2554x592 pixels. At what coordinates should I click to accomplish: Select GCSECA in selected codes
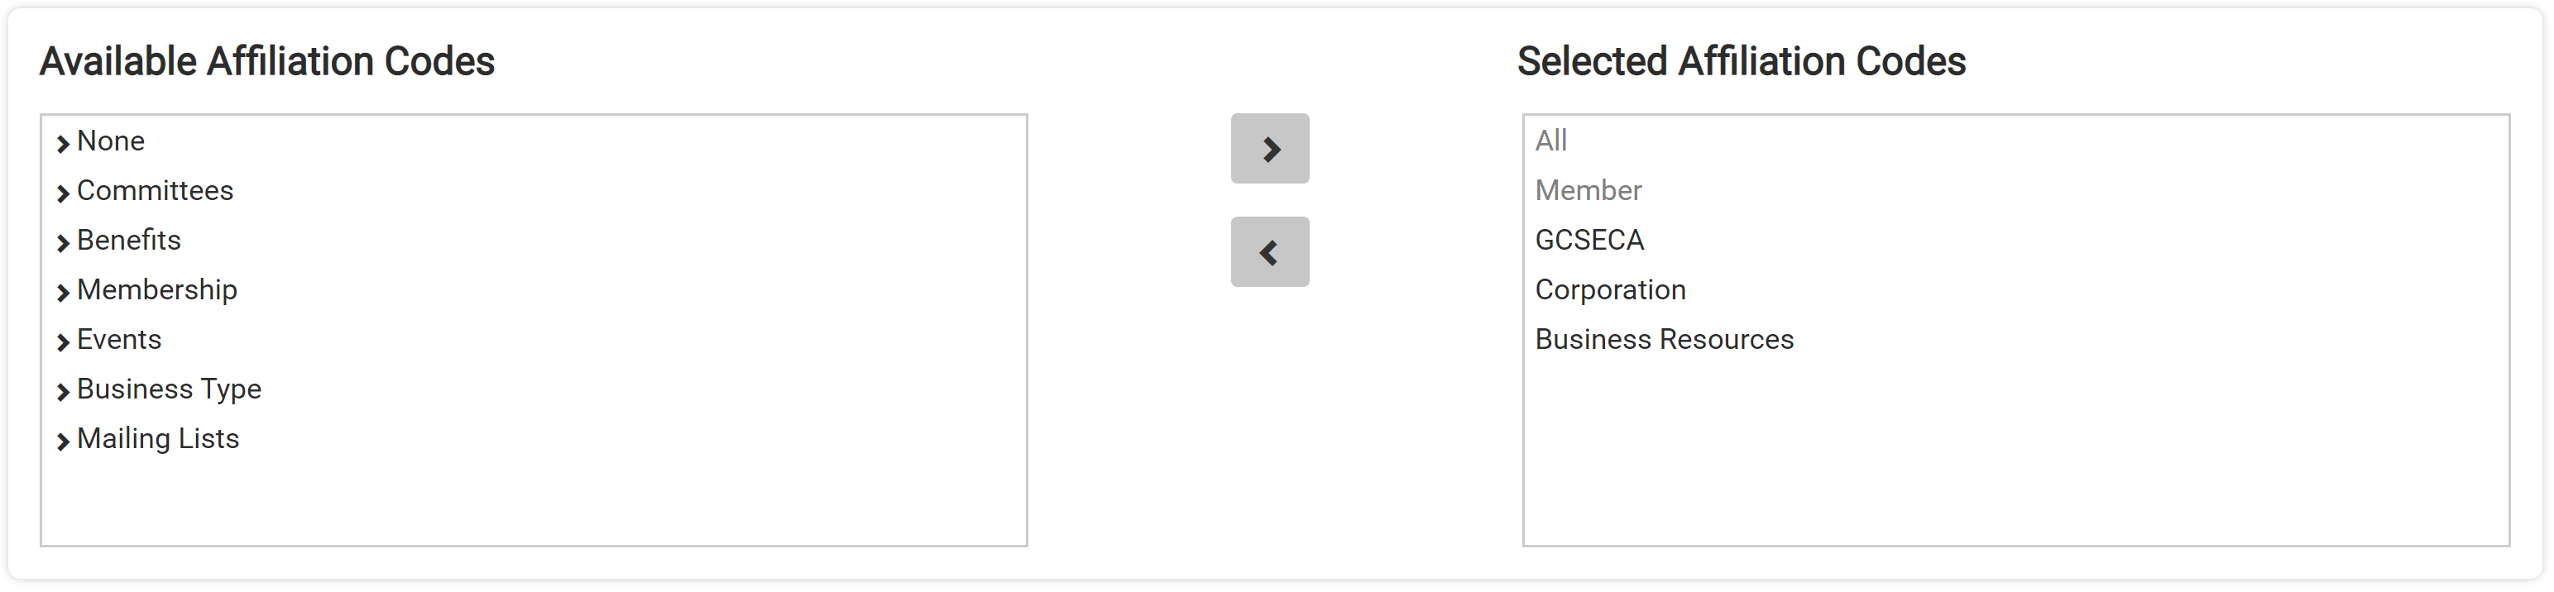click(1589, 240)
